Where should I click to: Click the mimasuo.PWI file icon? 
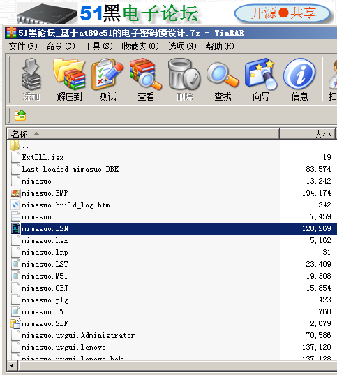(15, 312)
